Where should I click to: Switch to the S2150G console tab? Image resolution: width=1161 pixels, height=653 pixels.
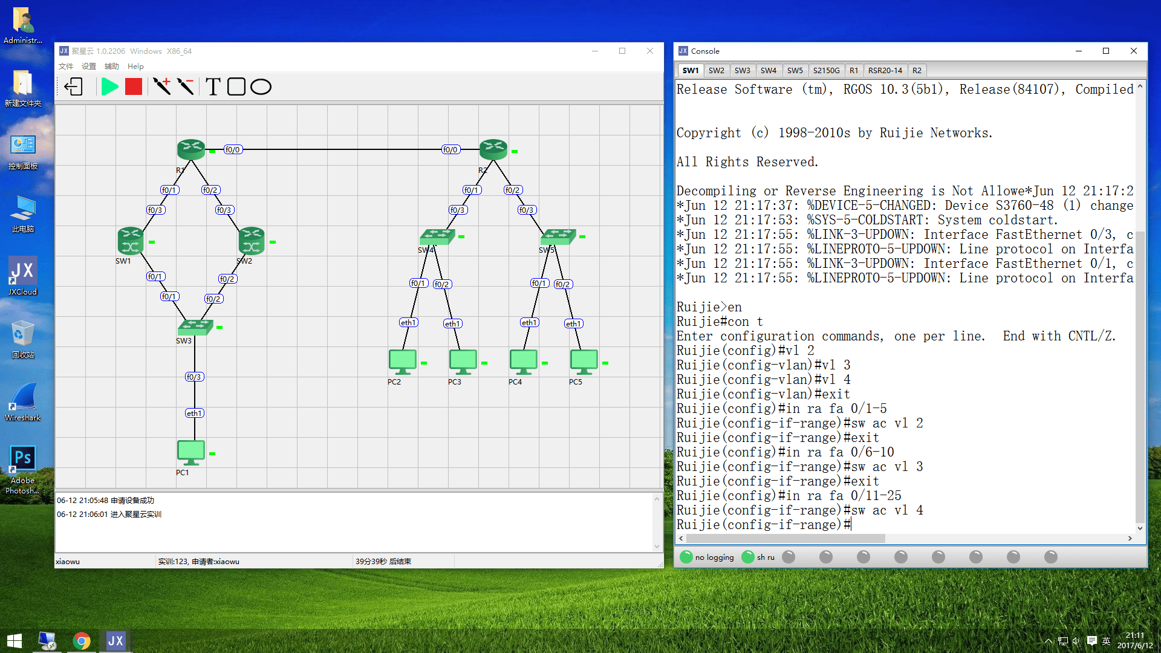coord(826,71)
